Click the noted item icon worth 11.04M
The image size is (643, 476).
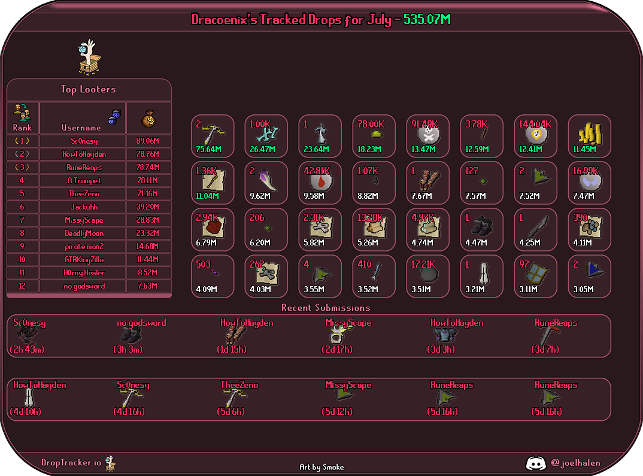tap(214, 180)
